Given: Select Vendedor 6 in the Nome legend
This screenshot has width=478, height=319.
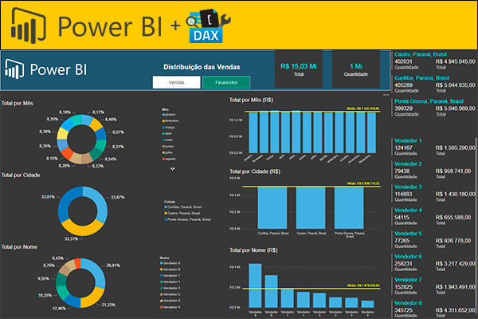Looking at the screenshot, I should (170, 270).
